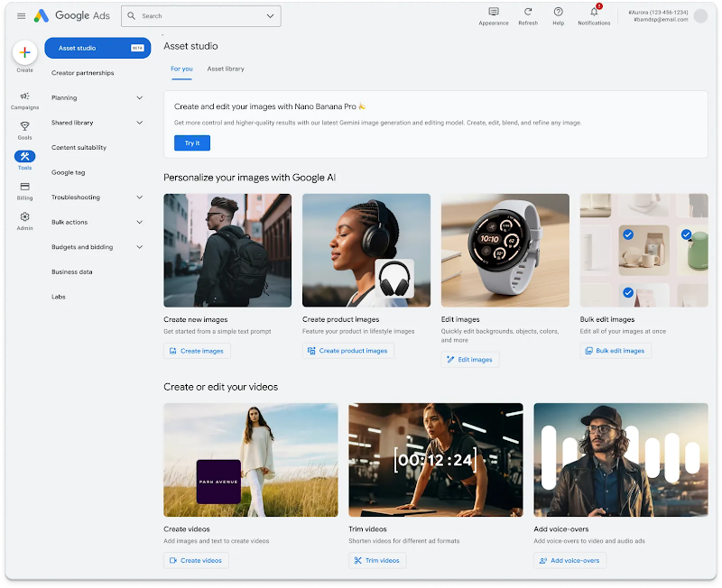
Task: Open Notifications with the bell icon
Action: (594, 12)
